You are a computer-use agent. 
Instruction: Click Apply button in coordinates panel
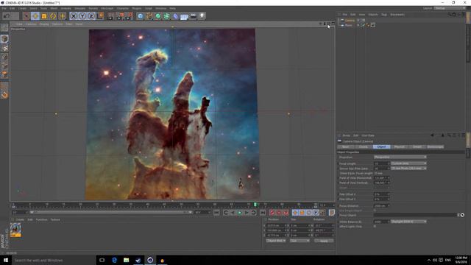324,241
